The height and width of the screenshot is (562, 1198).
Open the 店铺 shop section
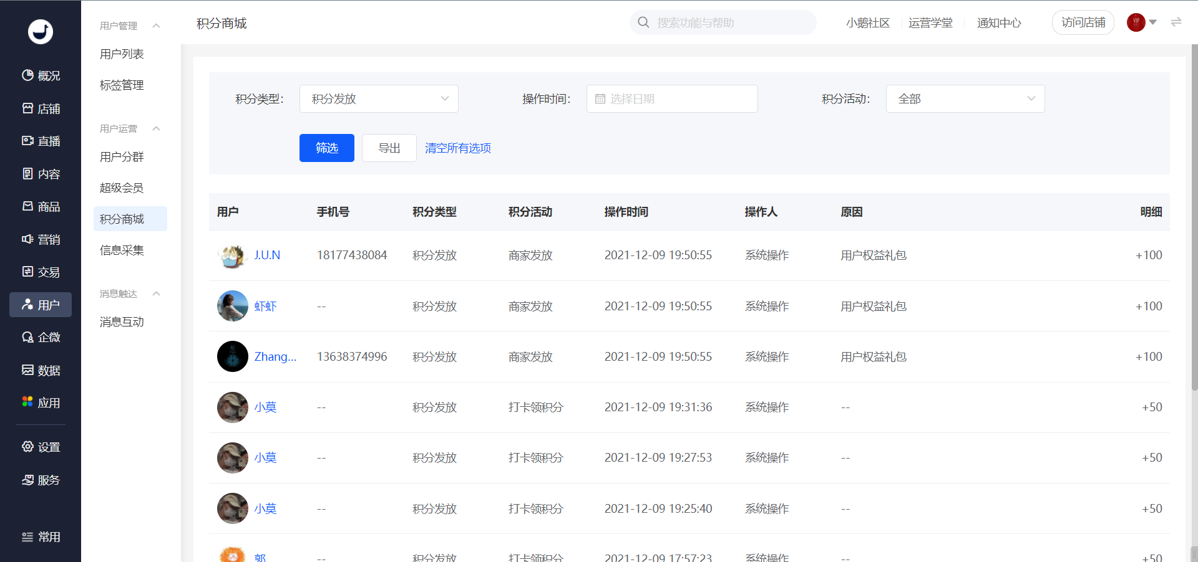[41, 108]
